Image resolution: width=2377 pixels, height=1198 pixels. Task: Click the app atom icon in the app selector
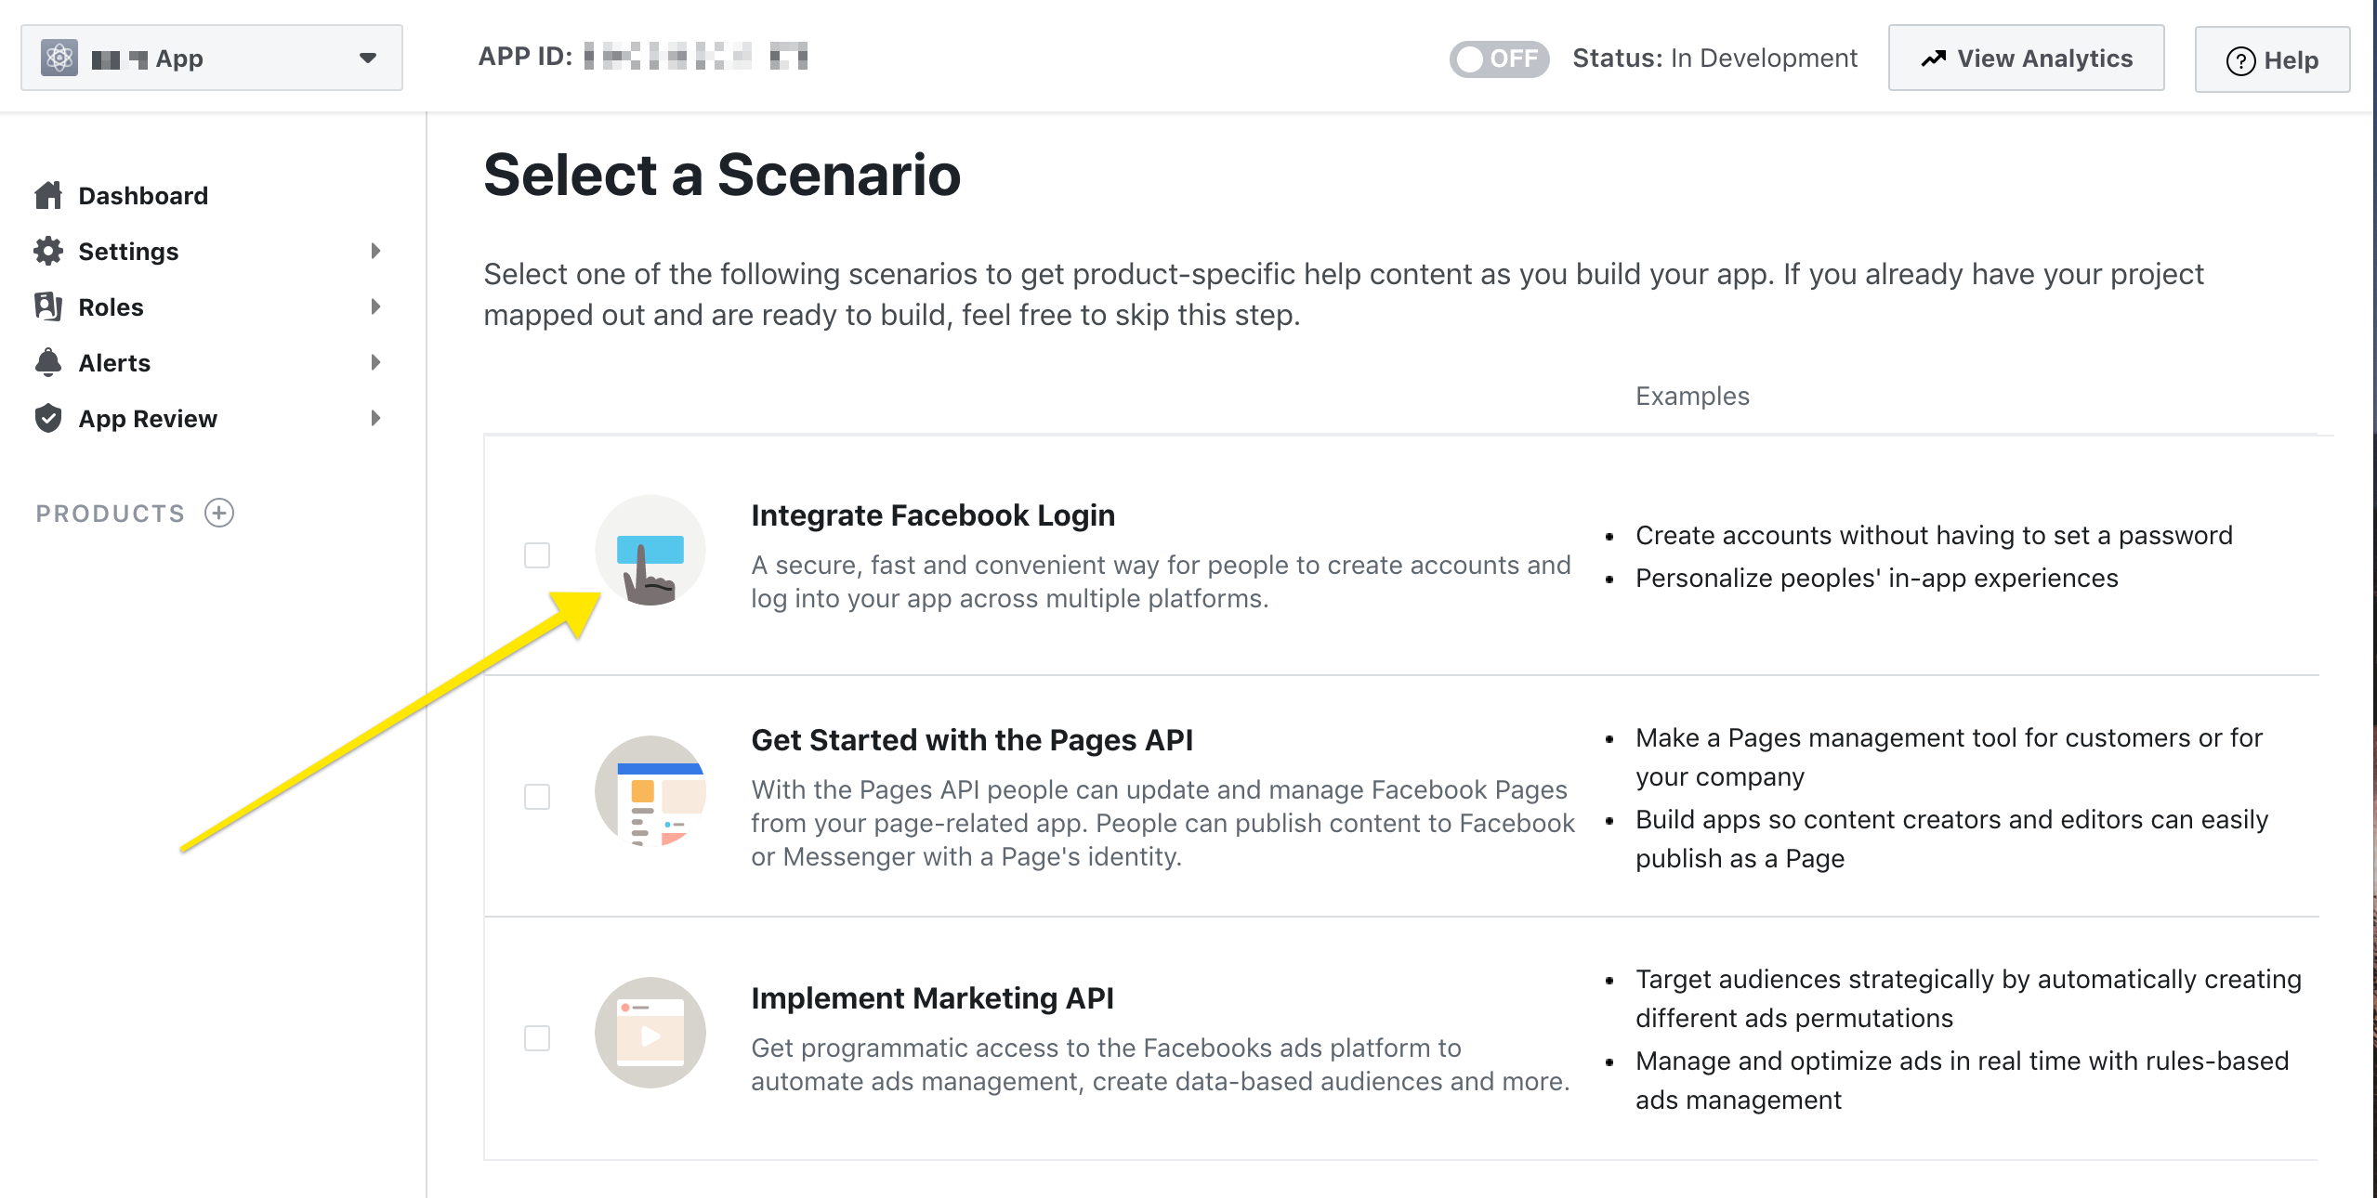tap(59, 58)
